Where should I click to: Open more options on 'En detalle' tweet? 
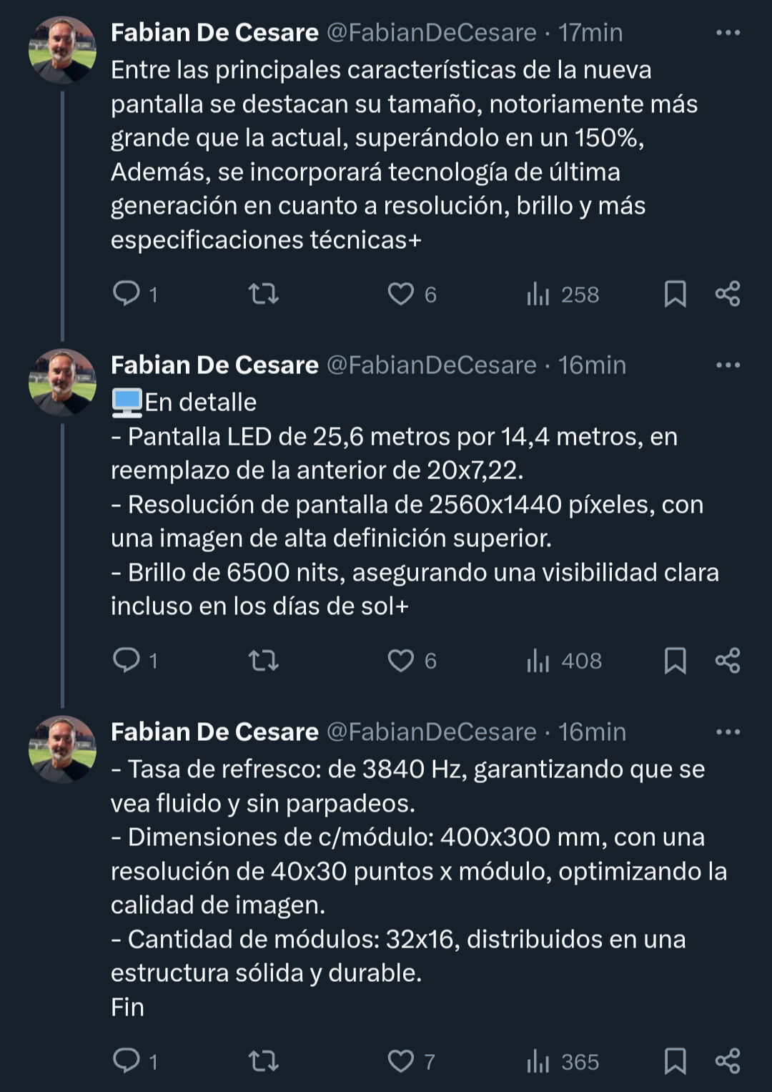pyautogui.click(x=728, y=365)
